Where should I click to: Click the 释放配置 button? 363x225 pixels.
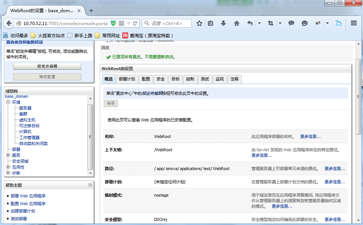47,77
